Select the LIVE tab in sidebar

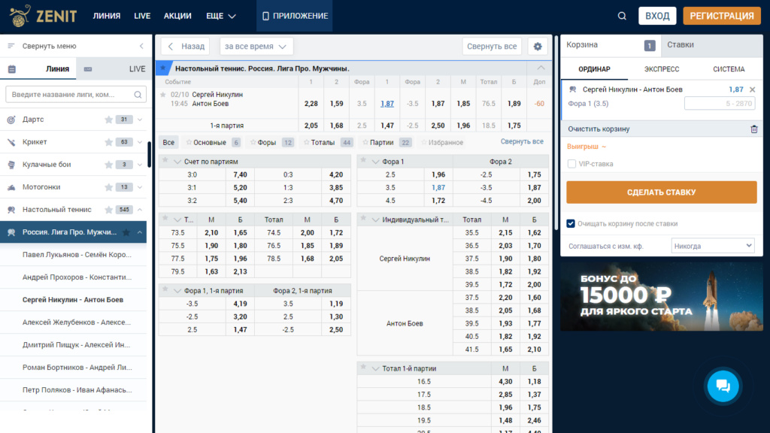coord(114,69)
